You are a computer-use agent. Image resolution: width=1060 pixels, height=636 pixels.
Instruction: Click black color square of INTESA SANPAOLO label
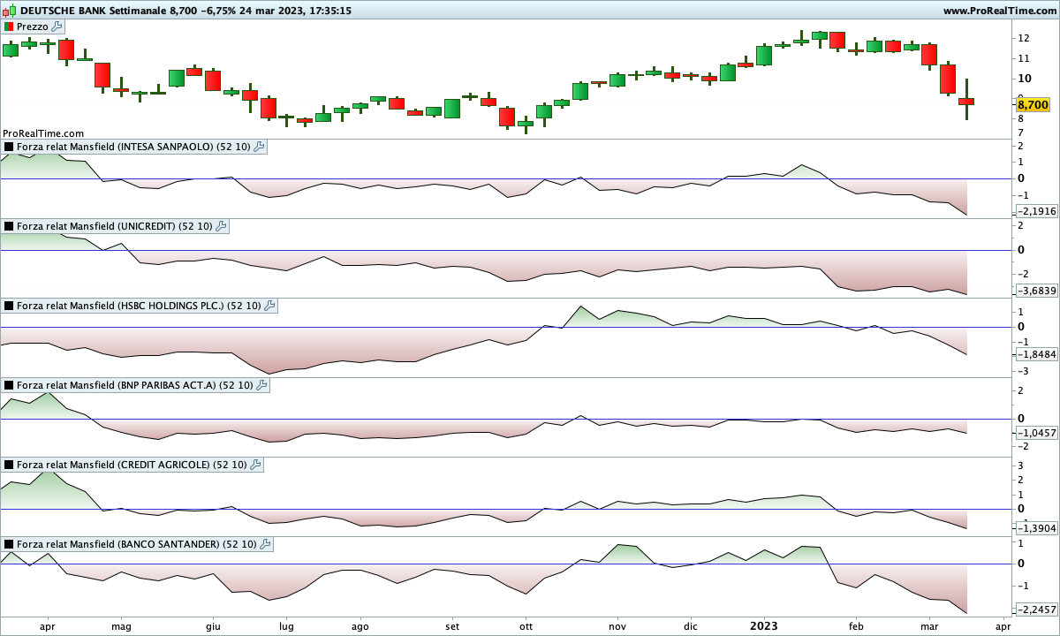[10, 147]
